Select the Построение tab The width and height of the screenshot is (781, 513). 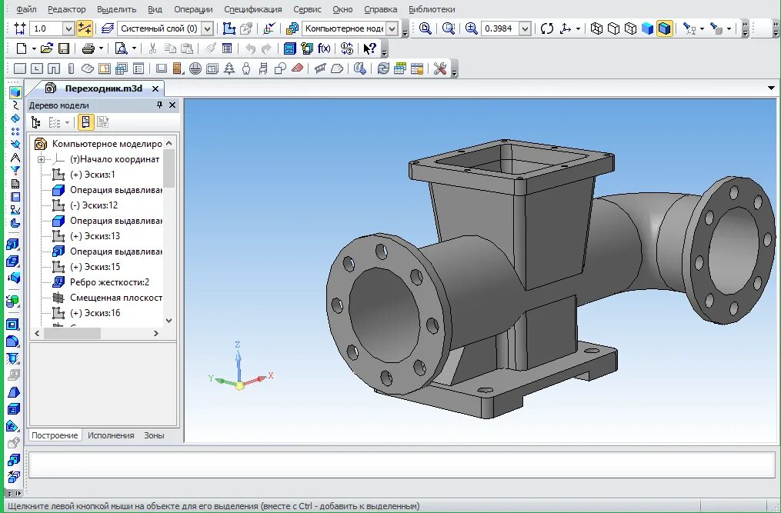click(55, 435)
